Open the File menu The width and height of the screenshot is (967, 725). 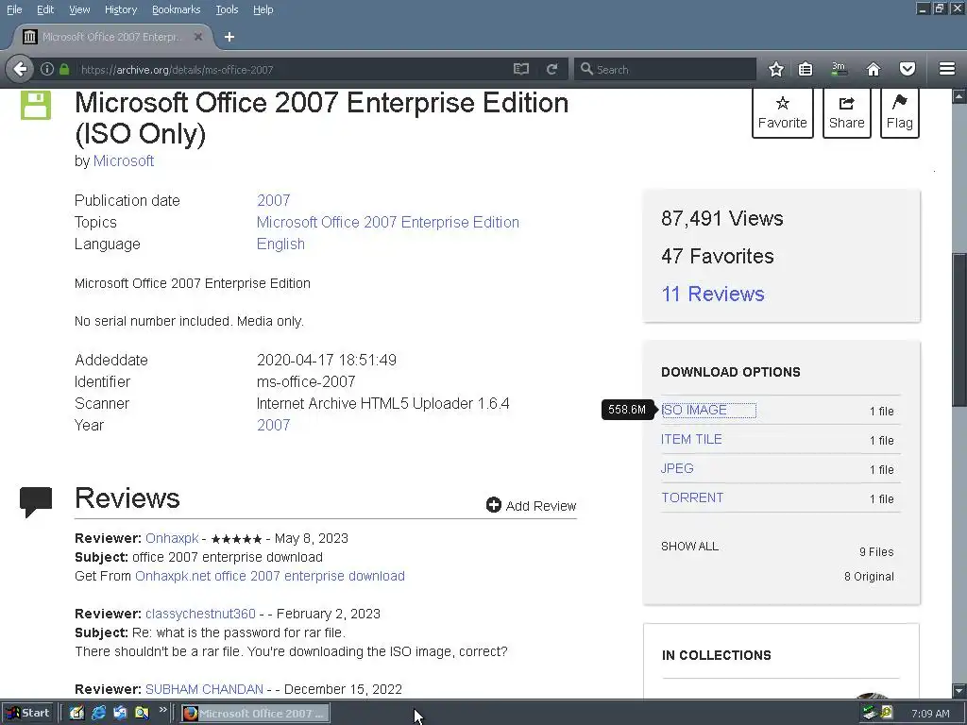tap(14, 9)
